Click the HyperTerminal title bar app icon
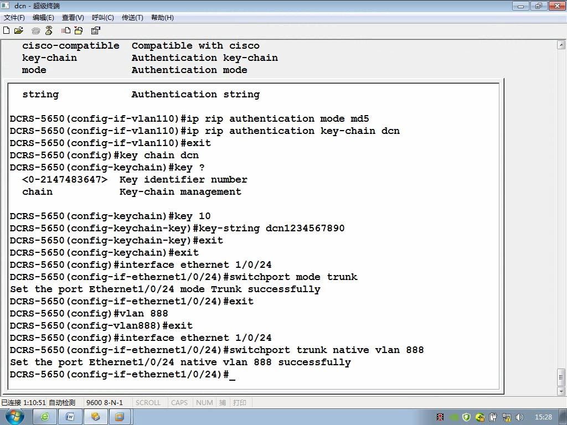This screenshot has width=567, height=425. coord(5,6)
